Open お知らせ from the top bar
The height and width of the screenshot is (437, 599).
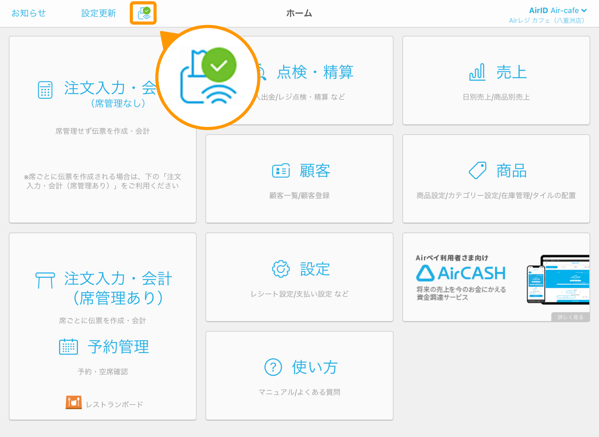coord(28,13)
